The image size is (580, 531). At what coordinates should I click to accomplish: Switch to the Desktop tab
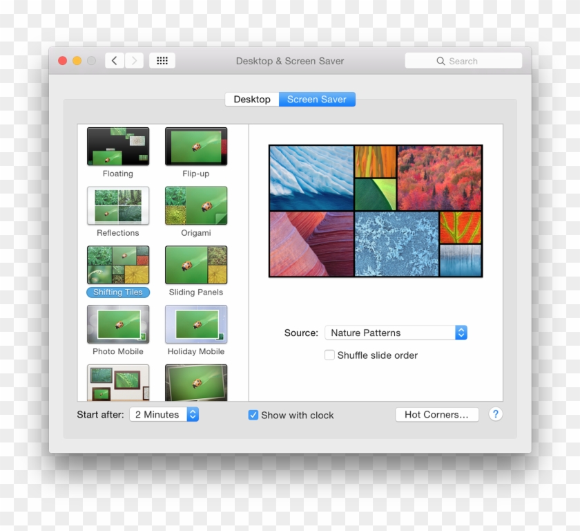251,100
